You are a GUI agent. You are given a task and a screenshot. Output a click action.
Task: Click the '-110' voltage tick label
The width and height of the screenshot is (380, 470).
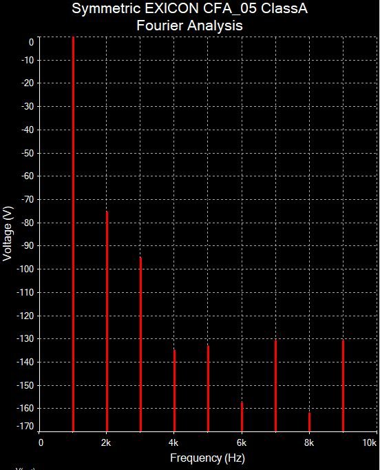pyautogui.click(x=25, y=292)
